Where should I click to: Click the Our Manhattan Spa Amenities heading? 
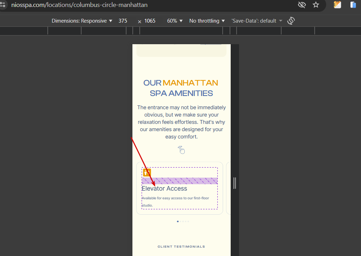click(181, 88)
